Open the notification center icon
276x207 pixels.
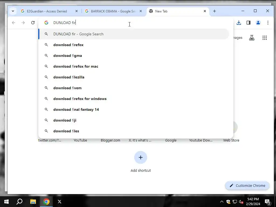(x=268, y=202)
